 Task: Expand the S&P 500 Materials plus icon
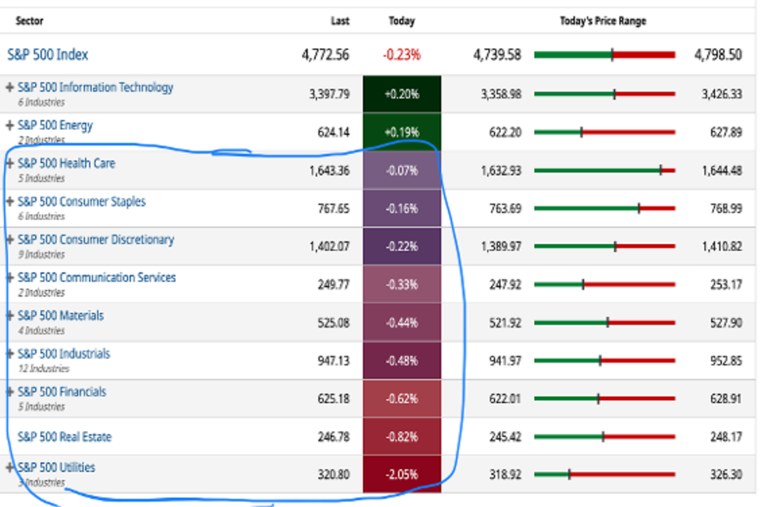[10, 316]
